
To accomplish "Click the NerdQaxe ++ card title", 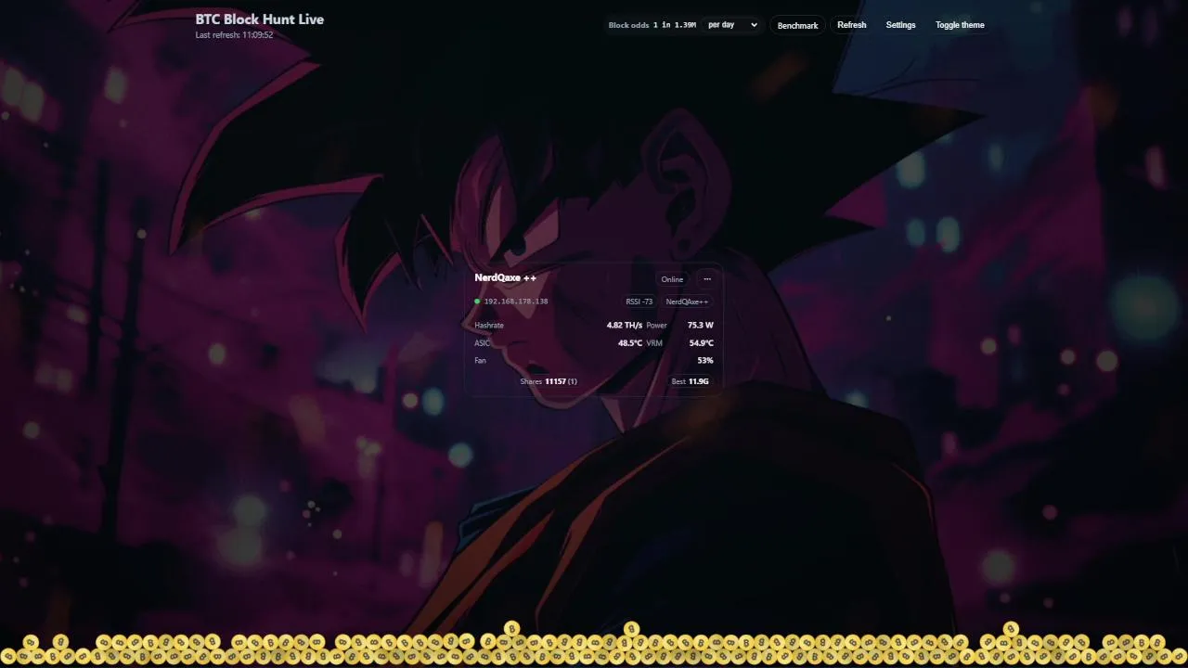I will pyautogui.click(x=505, y=277).
